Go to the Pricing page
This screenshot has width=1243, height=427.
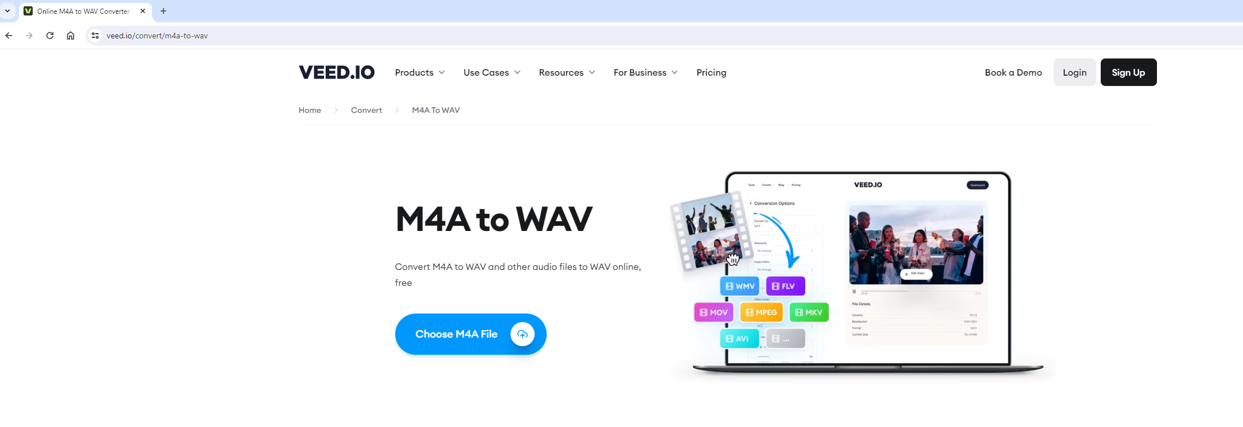[711, 72]
